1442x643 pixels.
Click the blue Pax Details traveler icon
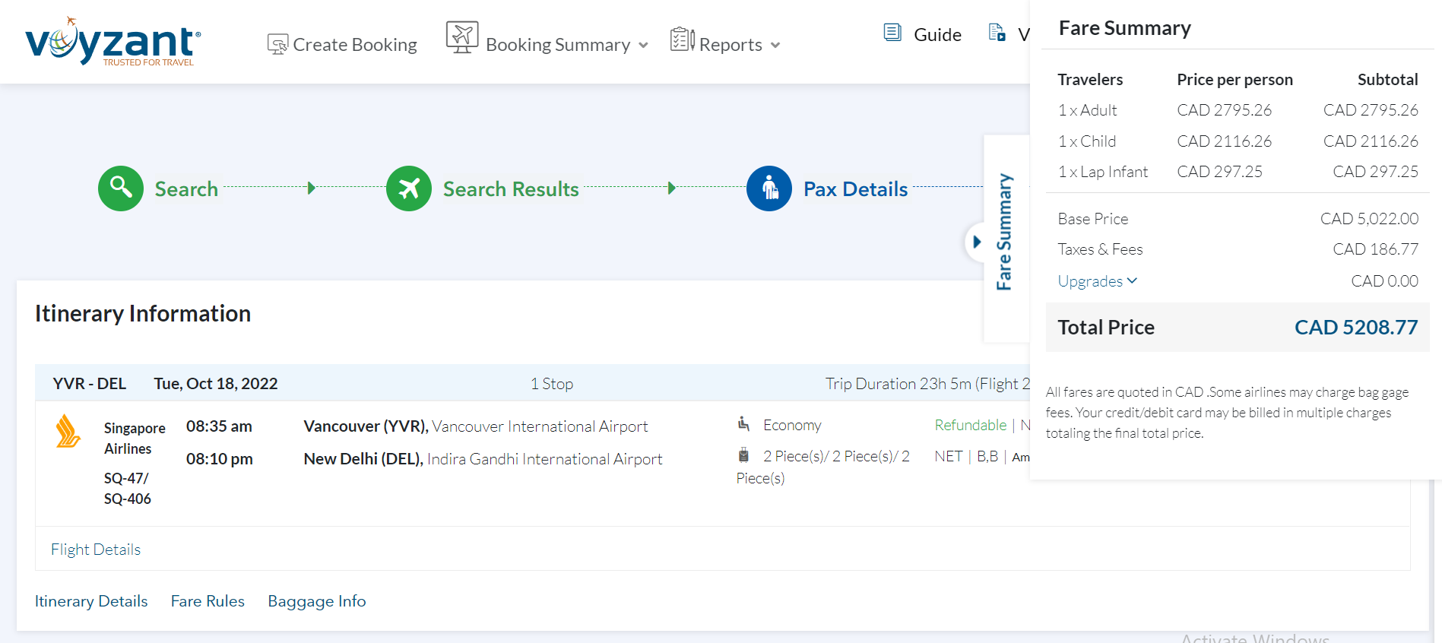click(x=769, y=188)
